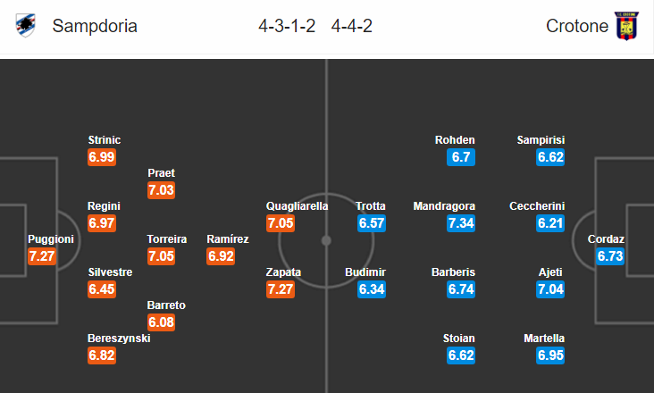Click Trotta's 6.57 rating badge

click(372, 223)
